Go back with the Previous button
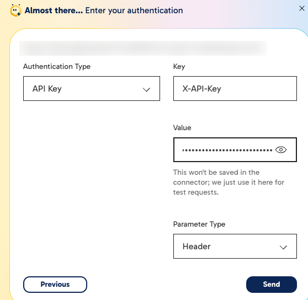The height and width of the screenshot is (300, 308). coord(55,285)
